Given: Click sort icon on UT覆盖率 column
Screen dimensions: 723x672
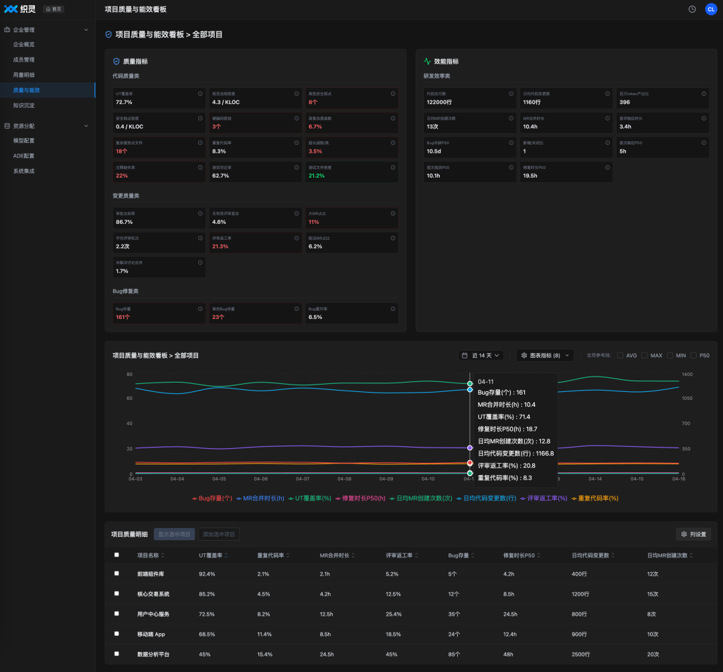Looking at the screenshot, I should tap(226, 555).
